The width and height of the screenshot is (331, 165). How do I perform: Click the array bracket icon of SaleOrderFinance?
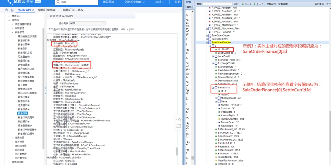click(x=210, y=42)
